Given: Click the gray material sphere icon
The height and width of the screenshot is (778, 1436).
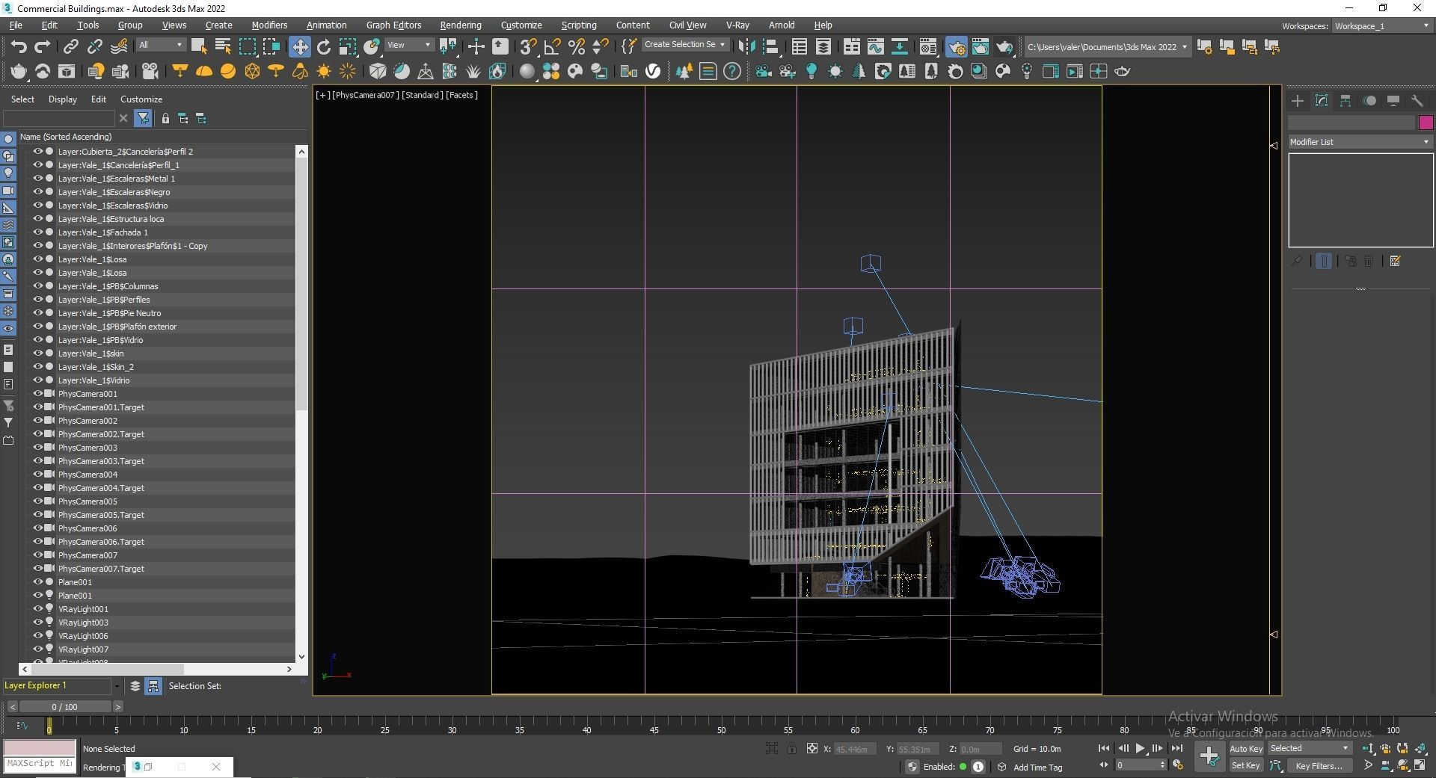Looking at the screenshot, I should pos(527,71).
